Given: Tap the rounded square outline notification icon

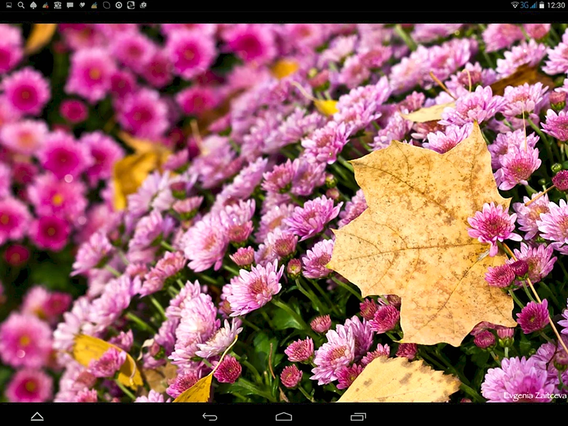Looking at the screenshot, I should coord(106,5).
